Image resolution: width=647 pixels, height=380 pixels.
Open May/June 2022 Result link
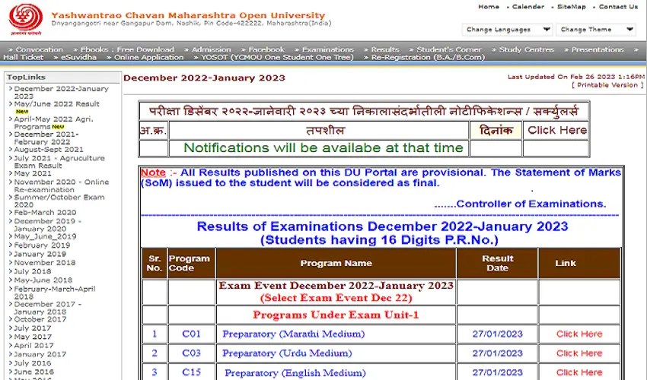click(x=56, y=104)
